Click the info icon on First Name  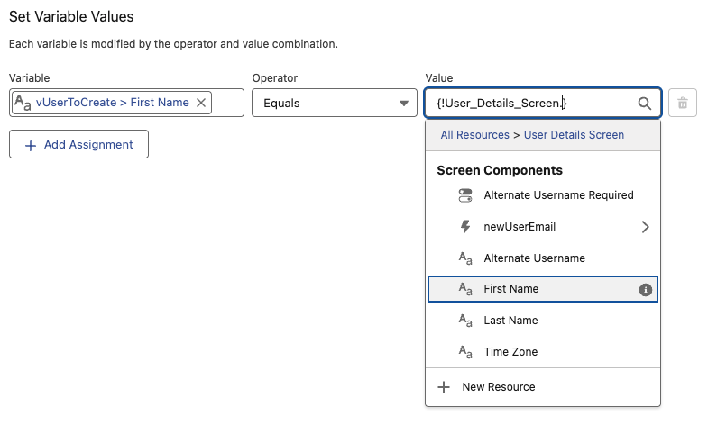point(645,289)
